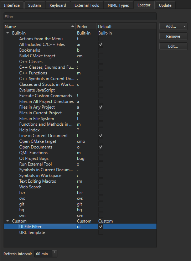Select the Qt Project Bugs row

click(x=80, y=158)
